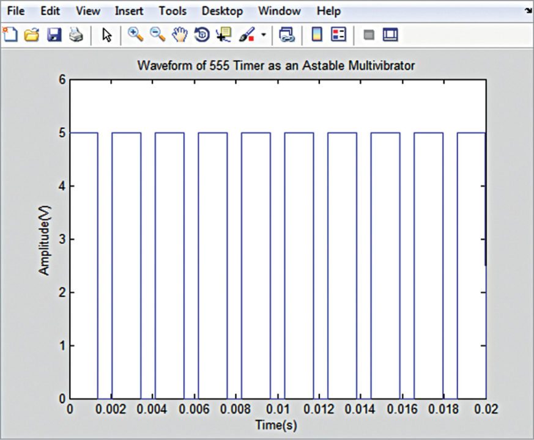Viewport: 534px width, 440px height.
Task: Save the figure with the Save icon
Action: coord(55,35)
